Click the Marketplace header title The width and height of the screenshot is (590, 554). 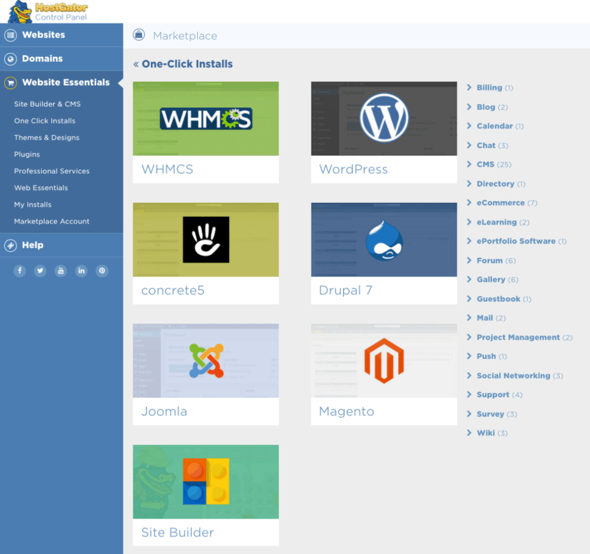[185, 36]
